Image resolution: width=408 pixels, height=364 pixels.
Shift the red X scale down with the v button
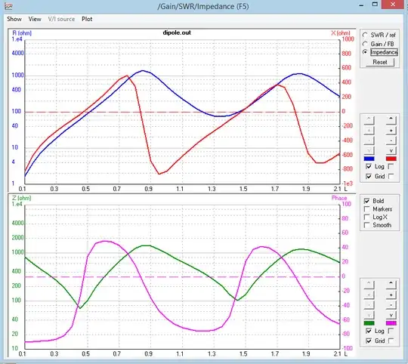(391, 150)
